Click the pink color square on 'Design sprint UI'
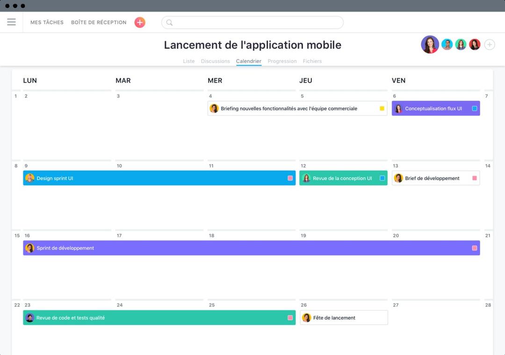This screenshot has height=355, width=505. pyautogui.click(x=289, y=178)
